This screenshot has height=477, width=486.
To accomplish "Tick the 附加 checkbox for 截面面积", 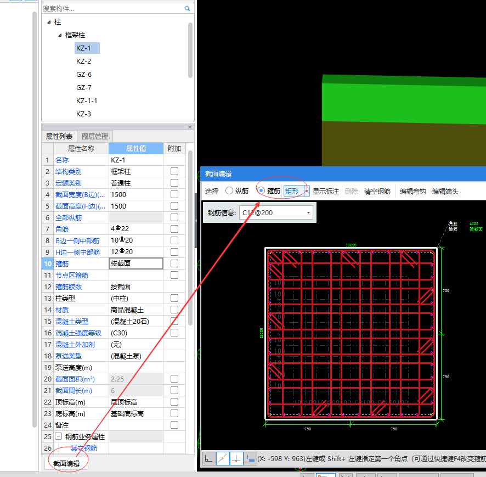I will click(174, 379).
